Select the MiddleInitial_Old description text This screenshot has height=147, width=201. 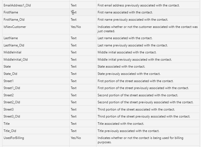point(135,60)
